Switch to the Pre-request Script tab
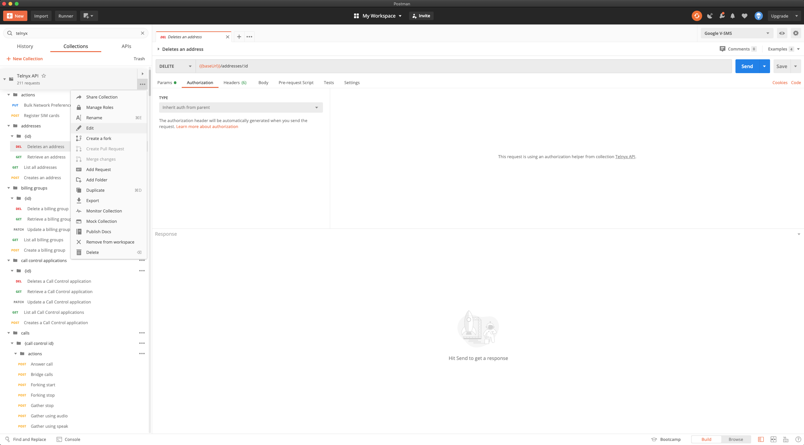This screenshot has width=804, height=445. [x=296, y=83]
